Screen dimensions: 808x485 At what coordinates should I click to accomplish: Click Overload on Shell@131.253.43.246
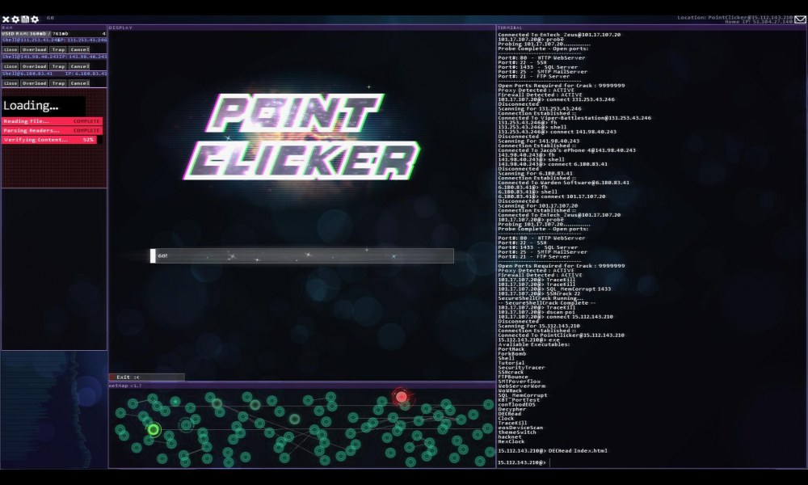[x=34, y=50]
